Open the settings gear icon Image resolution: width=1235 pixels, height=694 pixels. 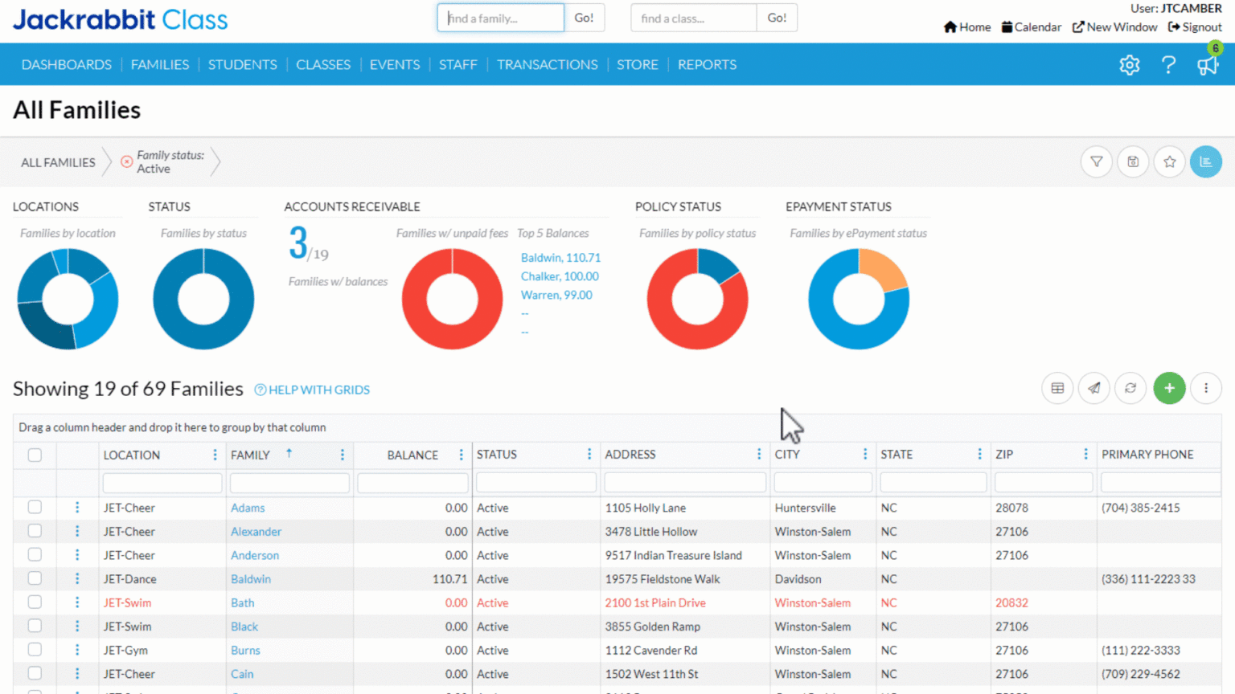tap(1129, 65)
